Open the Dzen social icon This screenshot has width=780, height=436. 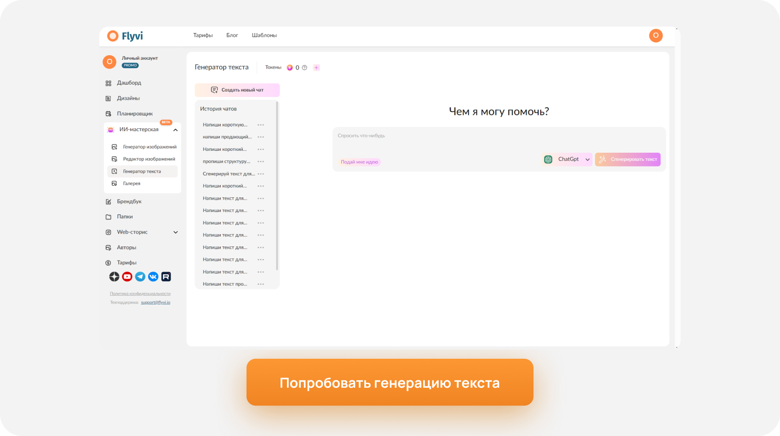coord(115,276)
